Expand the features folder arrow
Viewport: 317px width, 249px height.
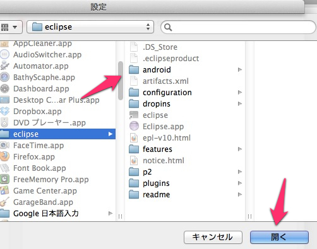point(240,149)
